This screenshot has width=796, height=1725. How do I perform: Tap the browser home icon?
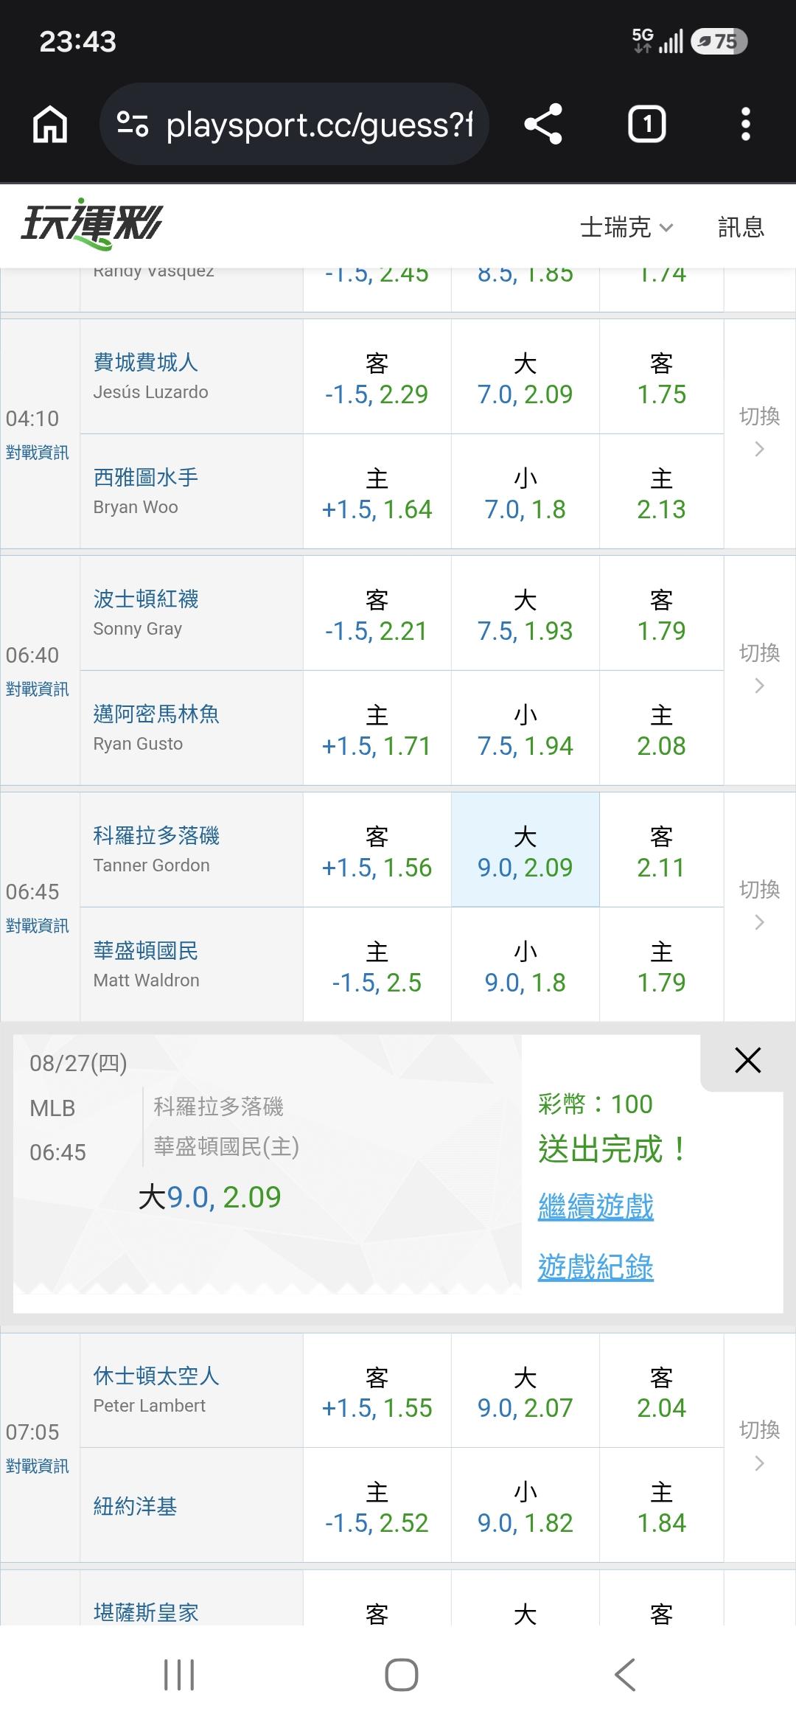pos(50,124)
